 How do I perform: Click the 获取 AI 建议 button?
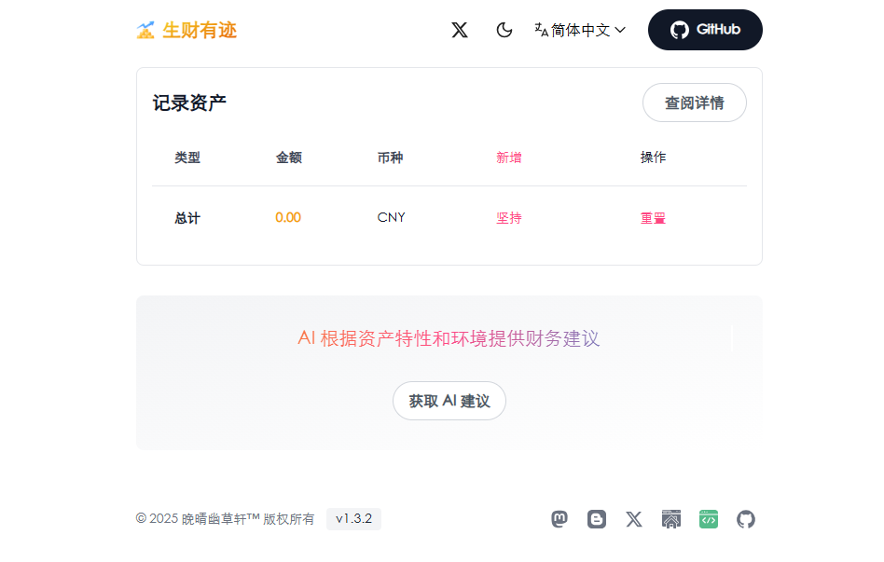click(x=449, y=401)
